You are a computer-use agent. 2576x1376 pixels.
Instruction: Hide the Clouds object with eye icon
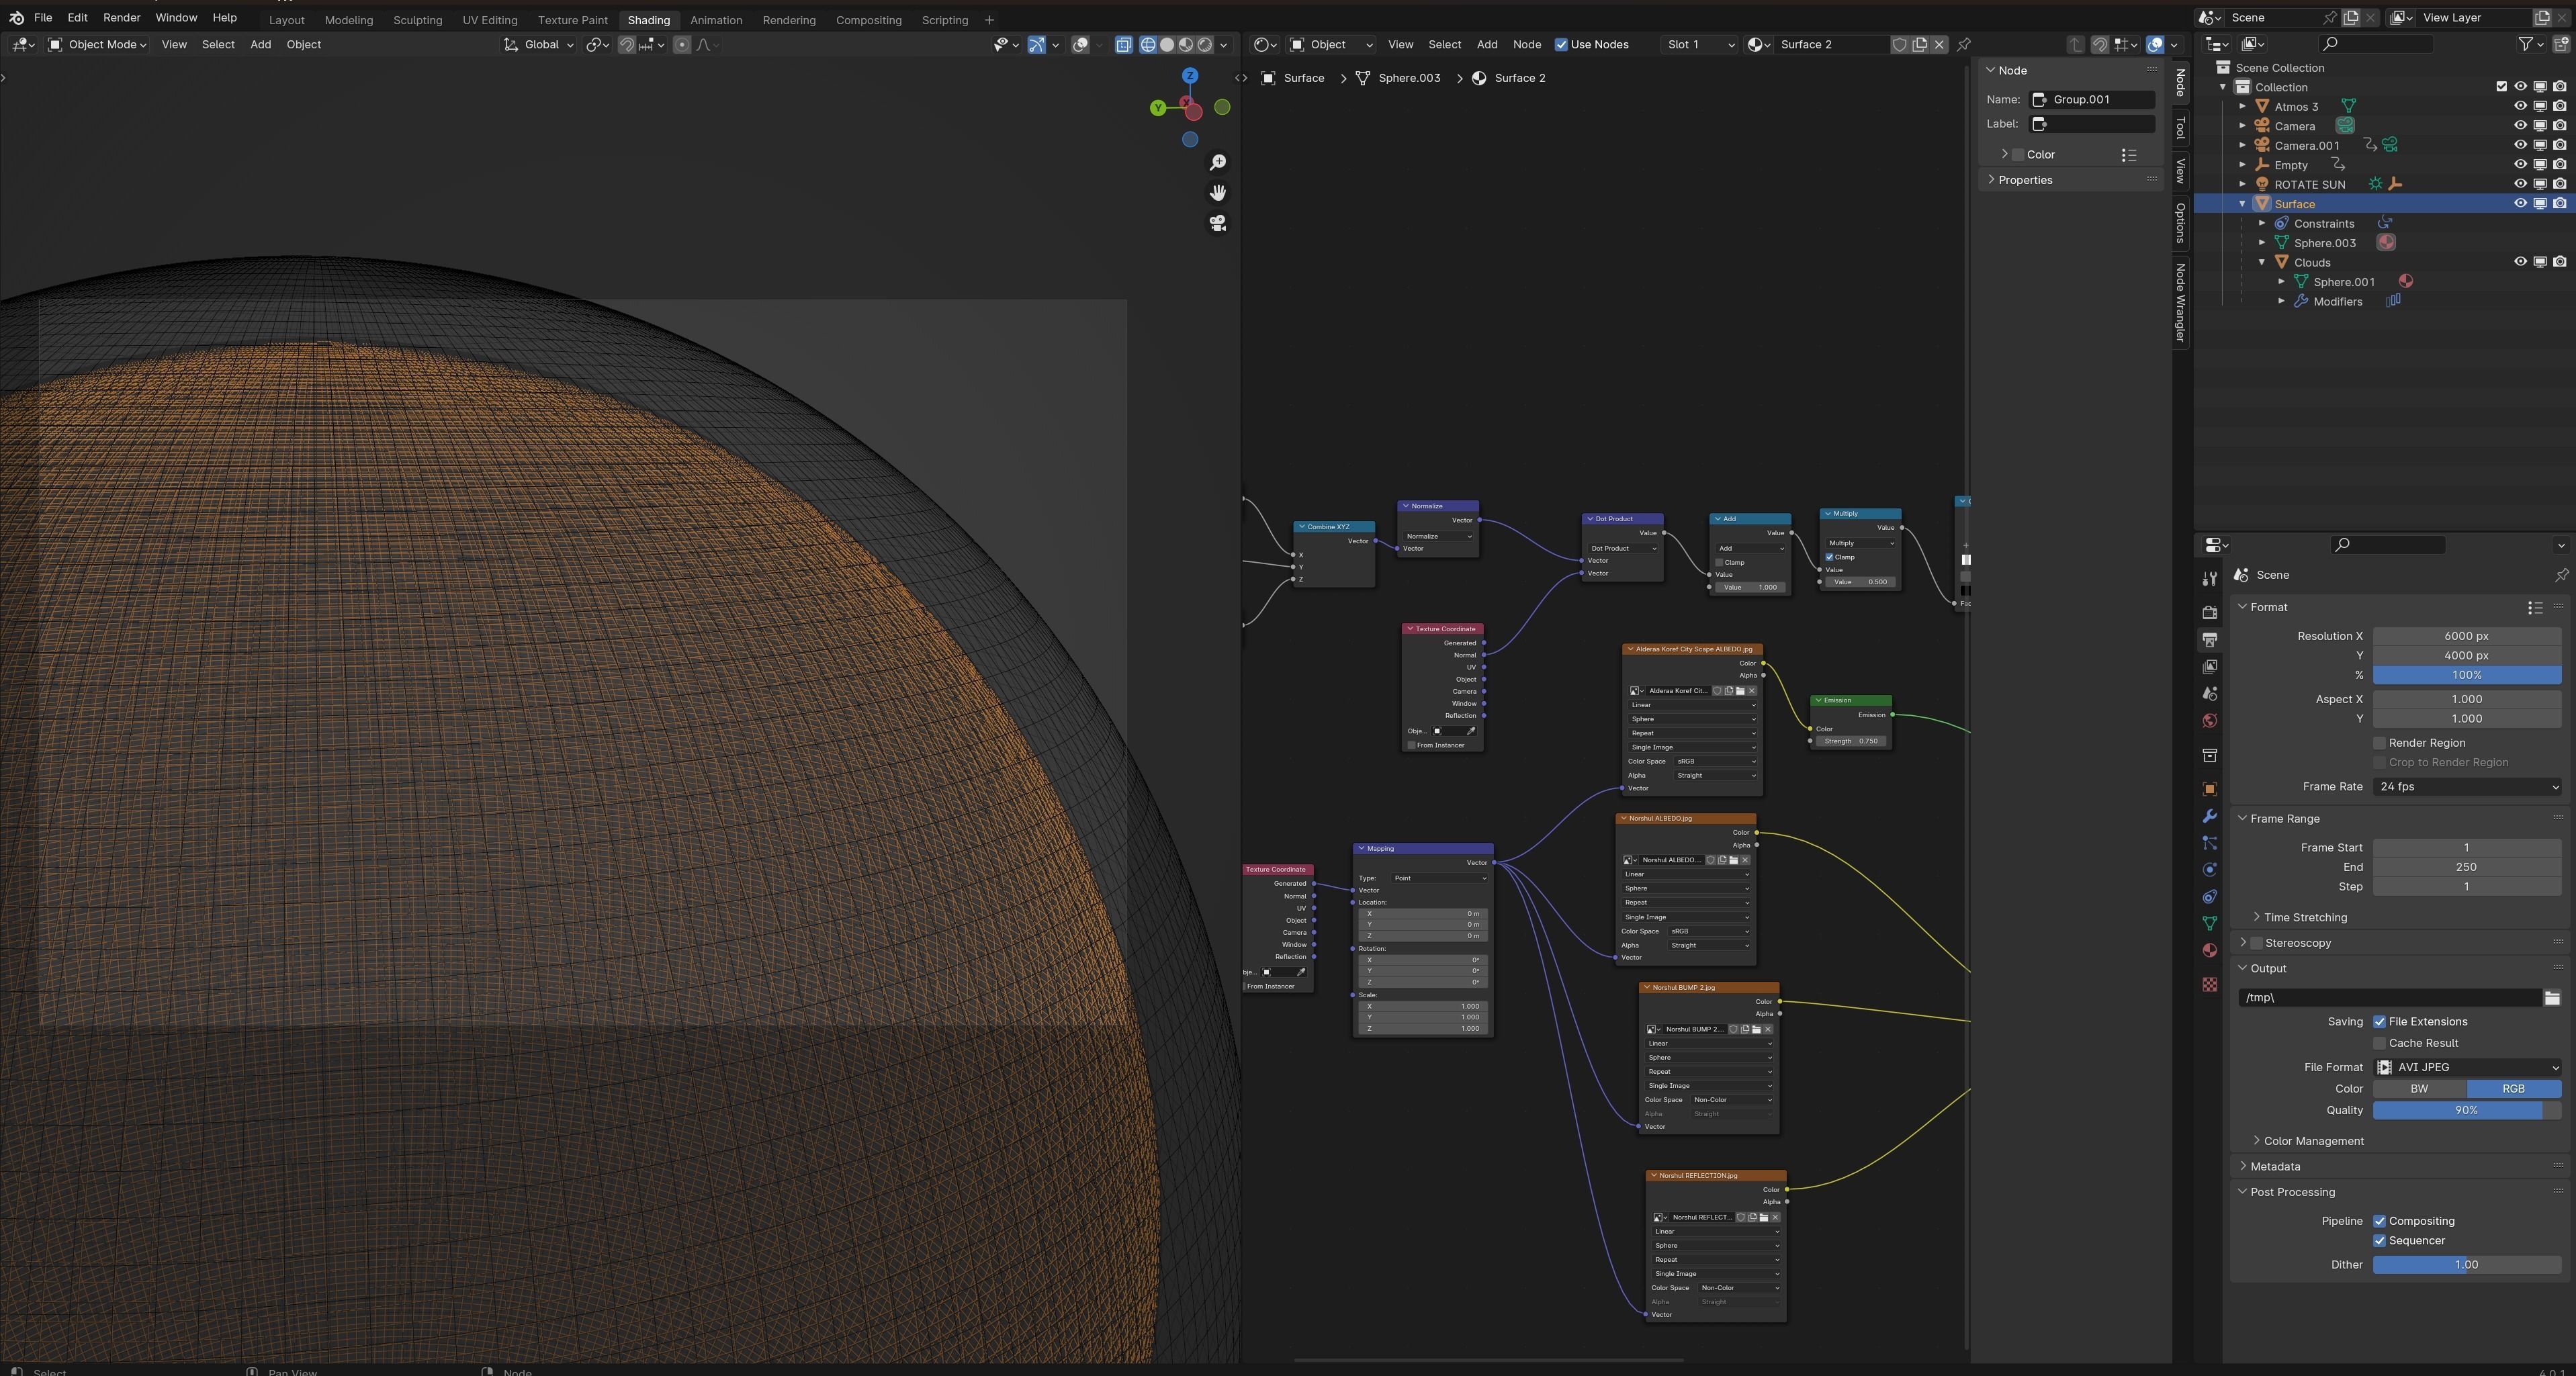point(2520,262)
